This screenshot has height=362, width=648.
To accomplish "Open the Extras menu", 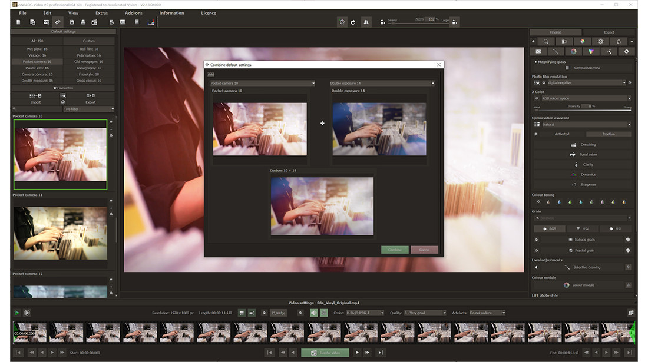I will pos(101,13).
